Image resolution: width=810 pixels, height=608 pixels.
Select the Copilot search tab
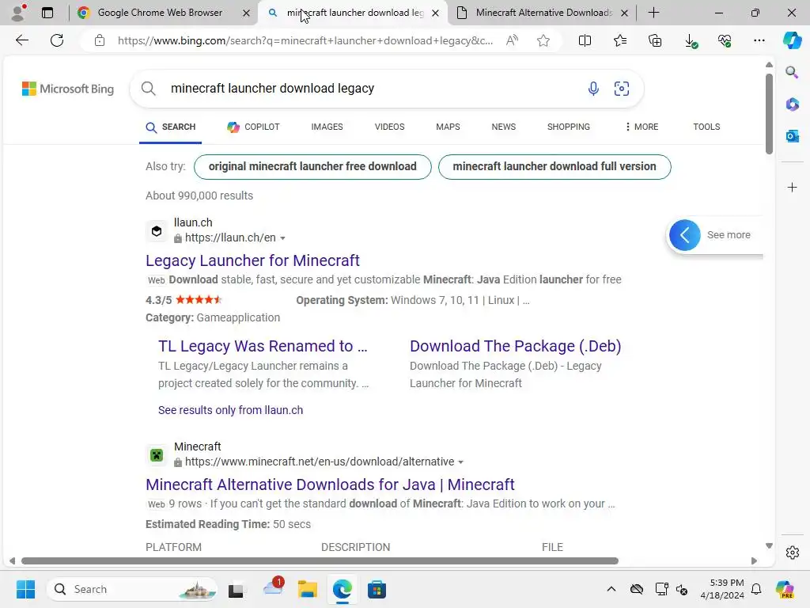pyautogui.click(x=253, y=127)
